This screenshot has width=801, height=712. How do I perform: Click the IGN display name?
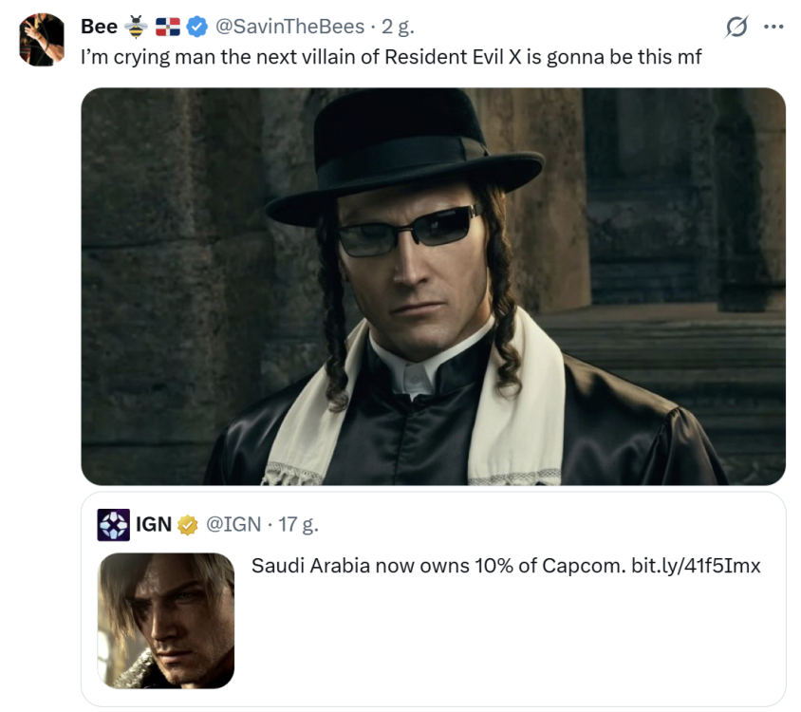154,524
